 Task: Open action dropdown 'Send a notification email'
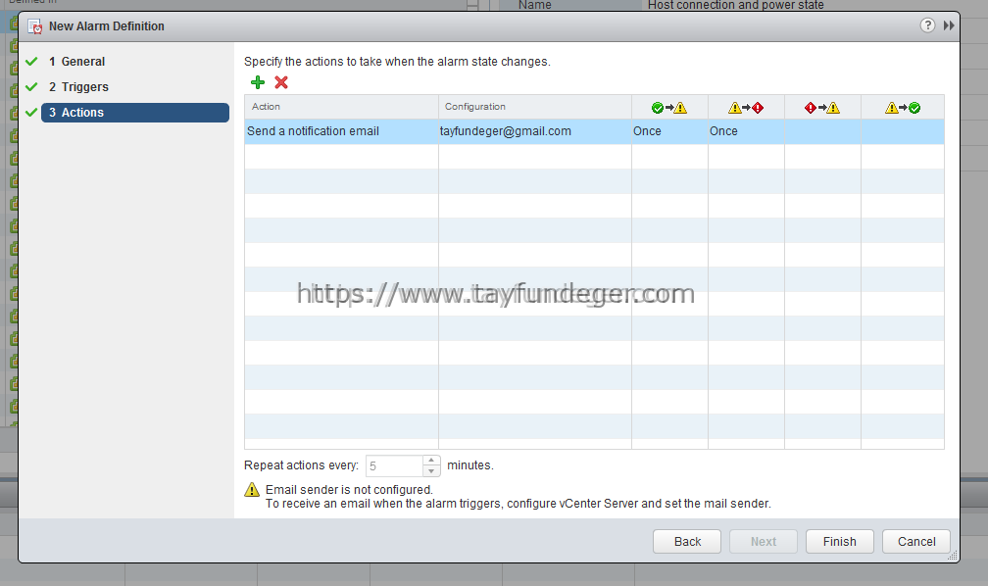[341, 131]
